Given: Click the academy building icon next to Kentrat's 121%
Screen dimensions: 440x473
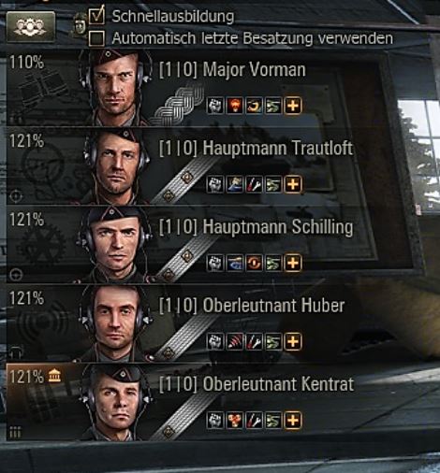Looking at the screenshot, I should click(x=54, y=375).
